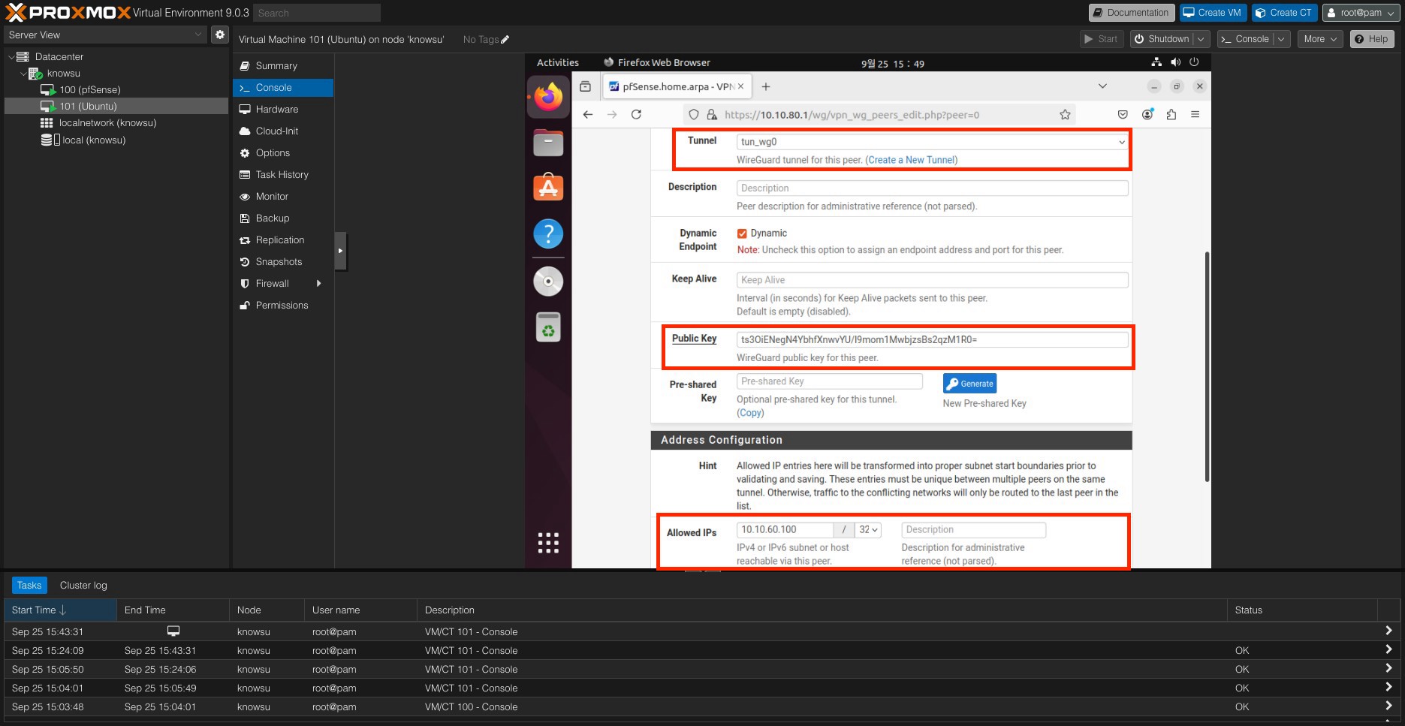Click the Keep Alive input field
The width and height of the screenshot is (1405, 726).
932,280
